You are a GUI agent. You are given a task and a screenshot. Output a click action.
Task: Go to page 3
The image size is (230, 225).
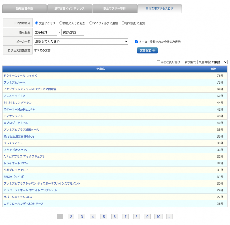82,217
